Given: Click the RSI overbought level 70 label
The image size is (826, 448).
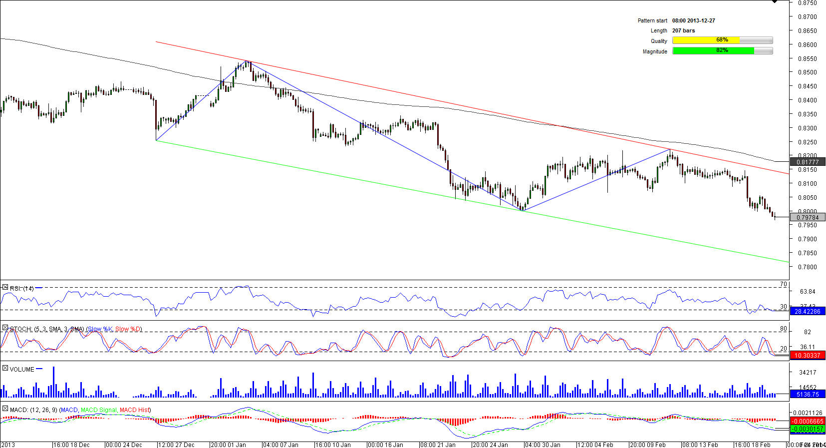Looking at the screenshot, I should (x=784, y=284).
